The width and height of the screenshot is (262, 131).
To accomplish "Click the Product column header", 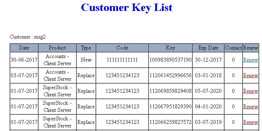I will tap(57, 48).
